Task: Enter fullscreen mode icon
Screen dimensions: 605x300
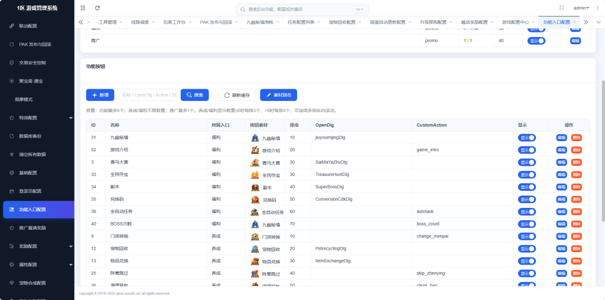Action: tap(561, 8)
